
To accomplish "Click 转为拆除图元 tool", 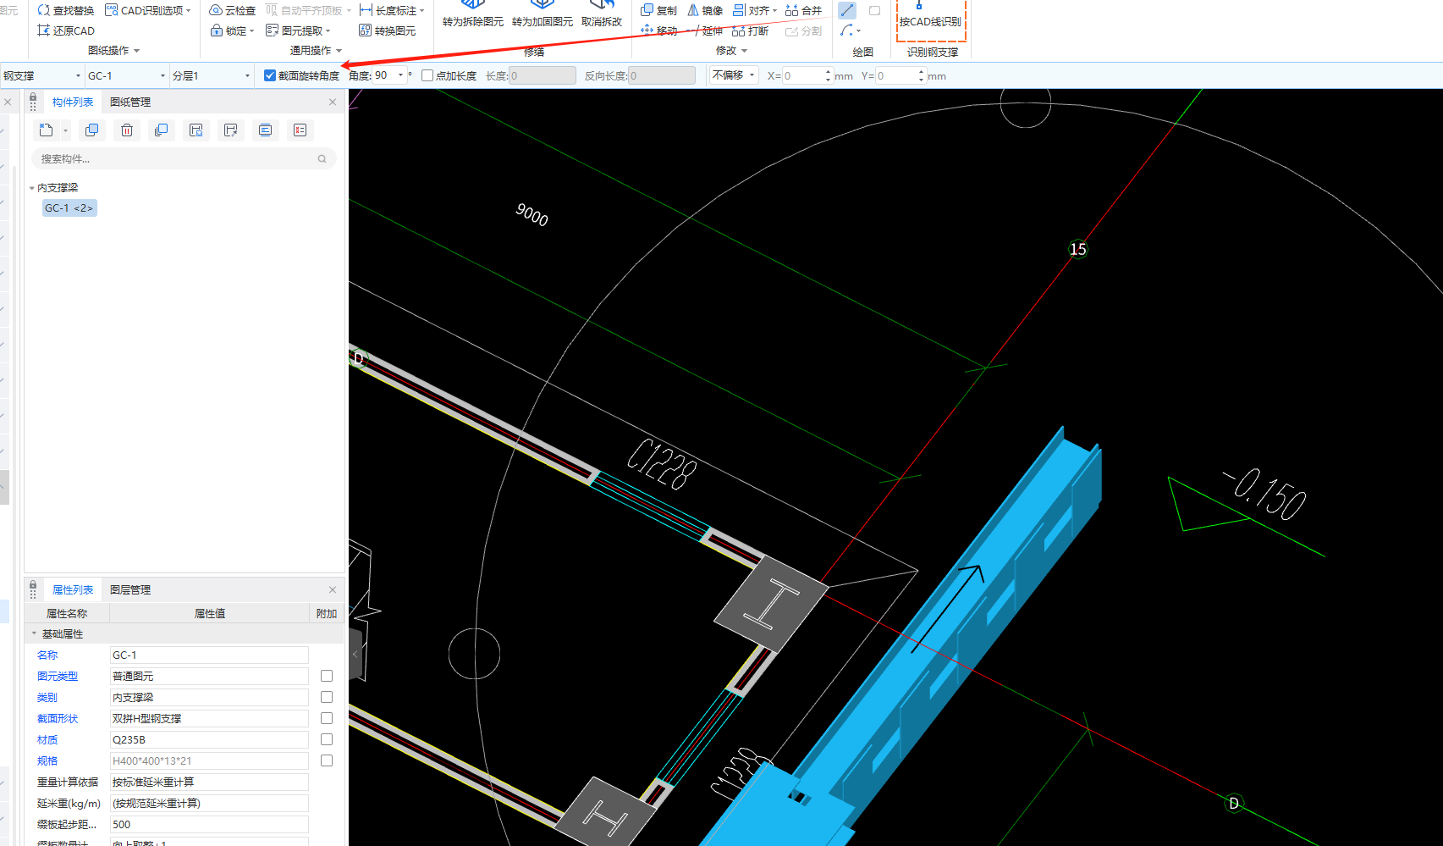I will tap(472, 15).
